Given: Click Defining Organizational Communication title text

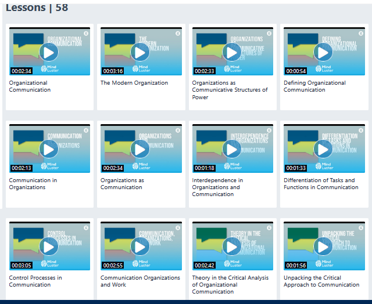Looking at the screenshot, I should pyautogui.click(x=314, y=86).
